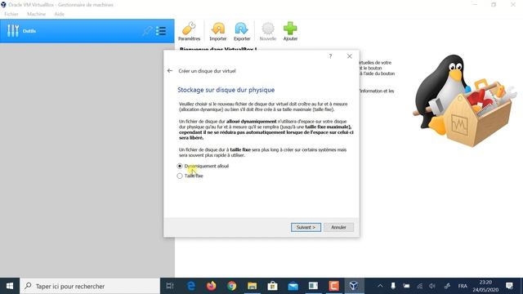This screenshot has width=523, height=294.
Task: Open the Aide menu
Action: point(60,14)
